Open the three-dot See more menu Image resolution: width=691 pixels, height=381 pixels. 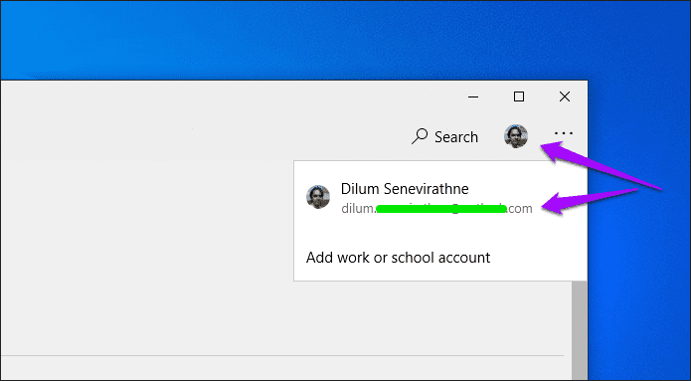(x=564, y=132)
